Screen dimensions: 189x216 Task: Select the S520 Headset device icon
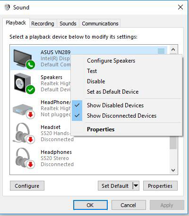point(24,134)
